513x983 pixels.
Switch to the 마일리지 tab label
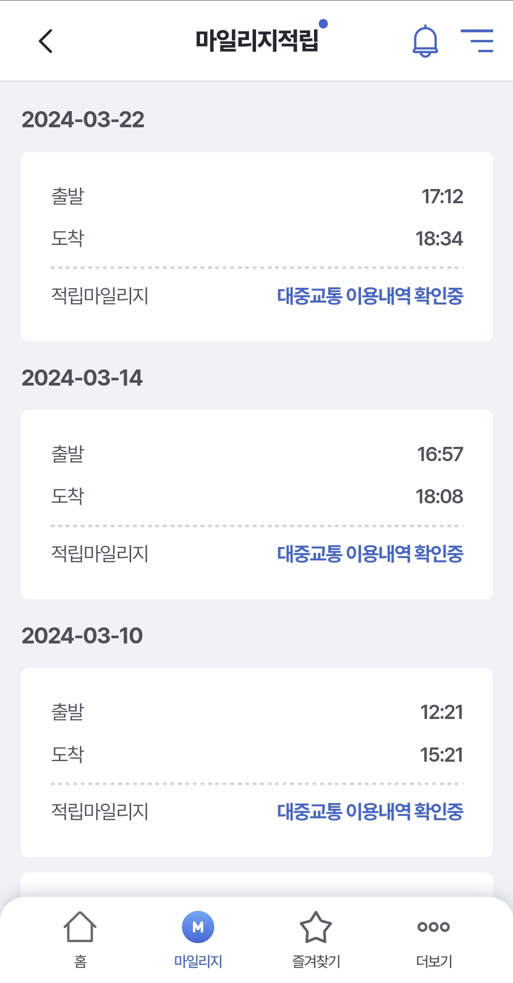[198, 962]
